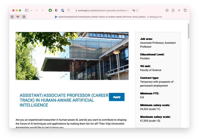Switch to the first pinned tab
This screenshot has height=140, width=199.
pyautogui.click(x=12, y=17)
